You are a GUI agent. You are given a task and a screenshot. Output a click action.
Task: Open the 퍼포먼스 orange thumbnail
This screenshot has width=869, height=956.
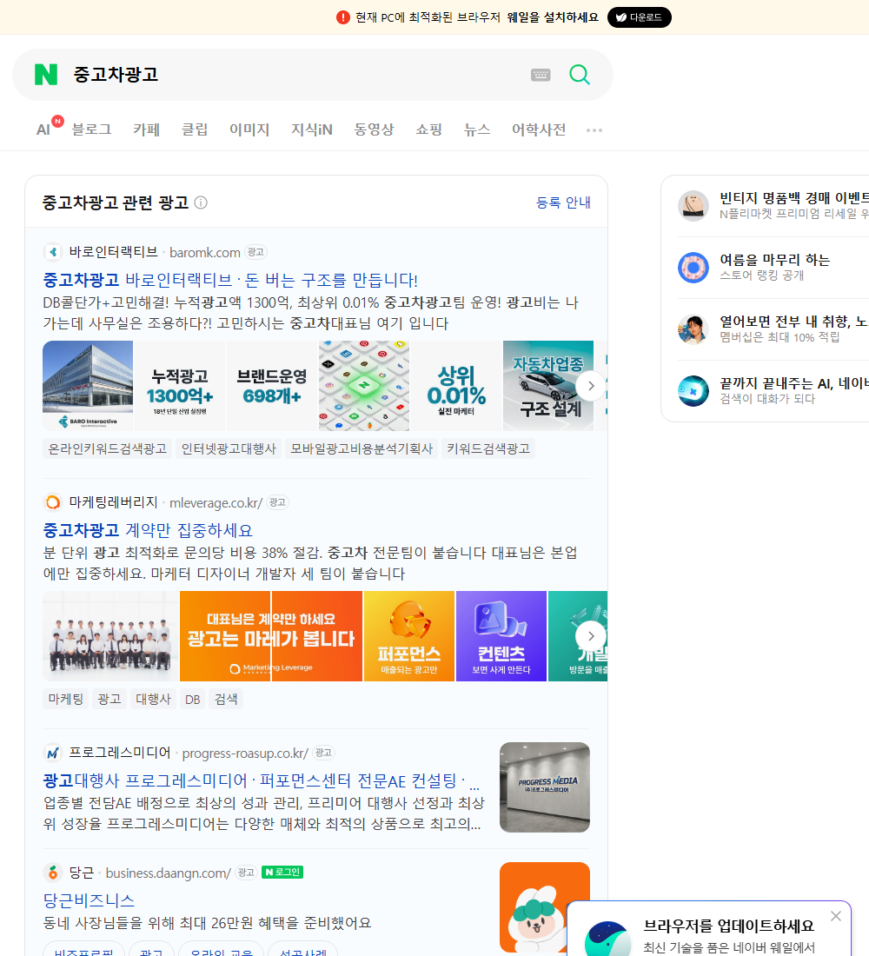[x=409, y=636]
